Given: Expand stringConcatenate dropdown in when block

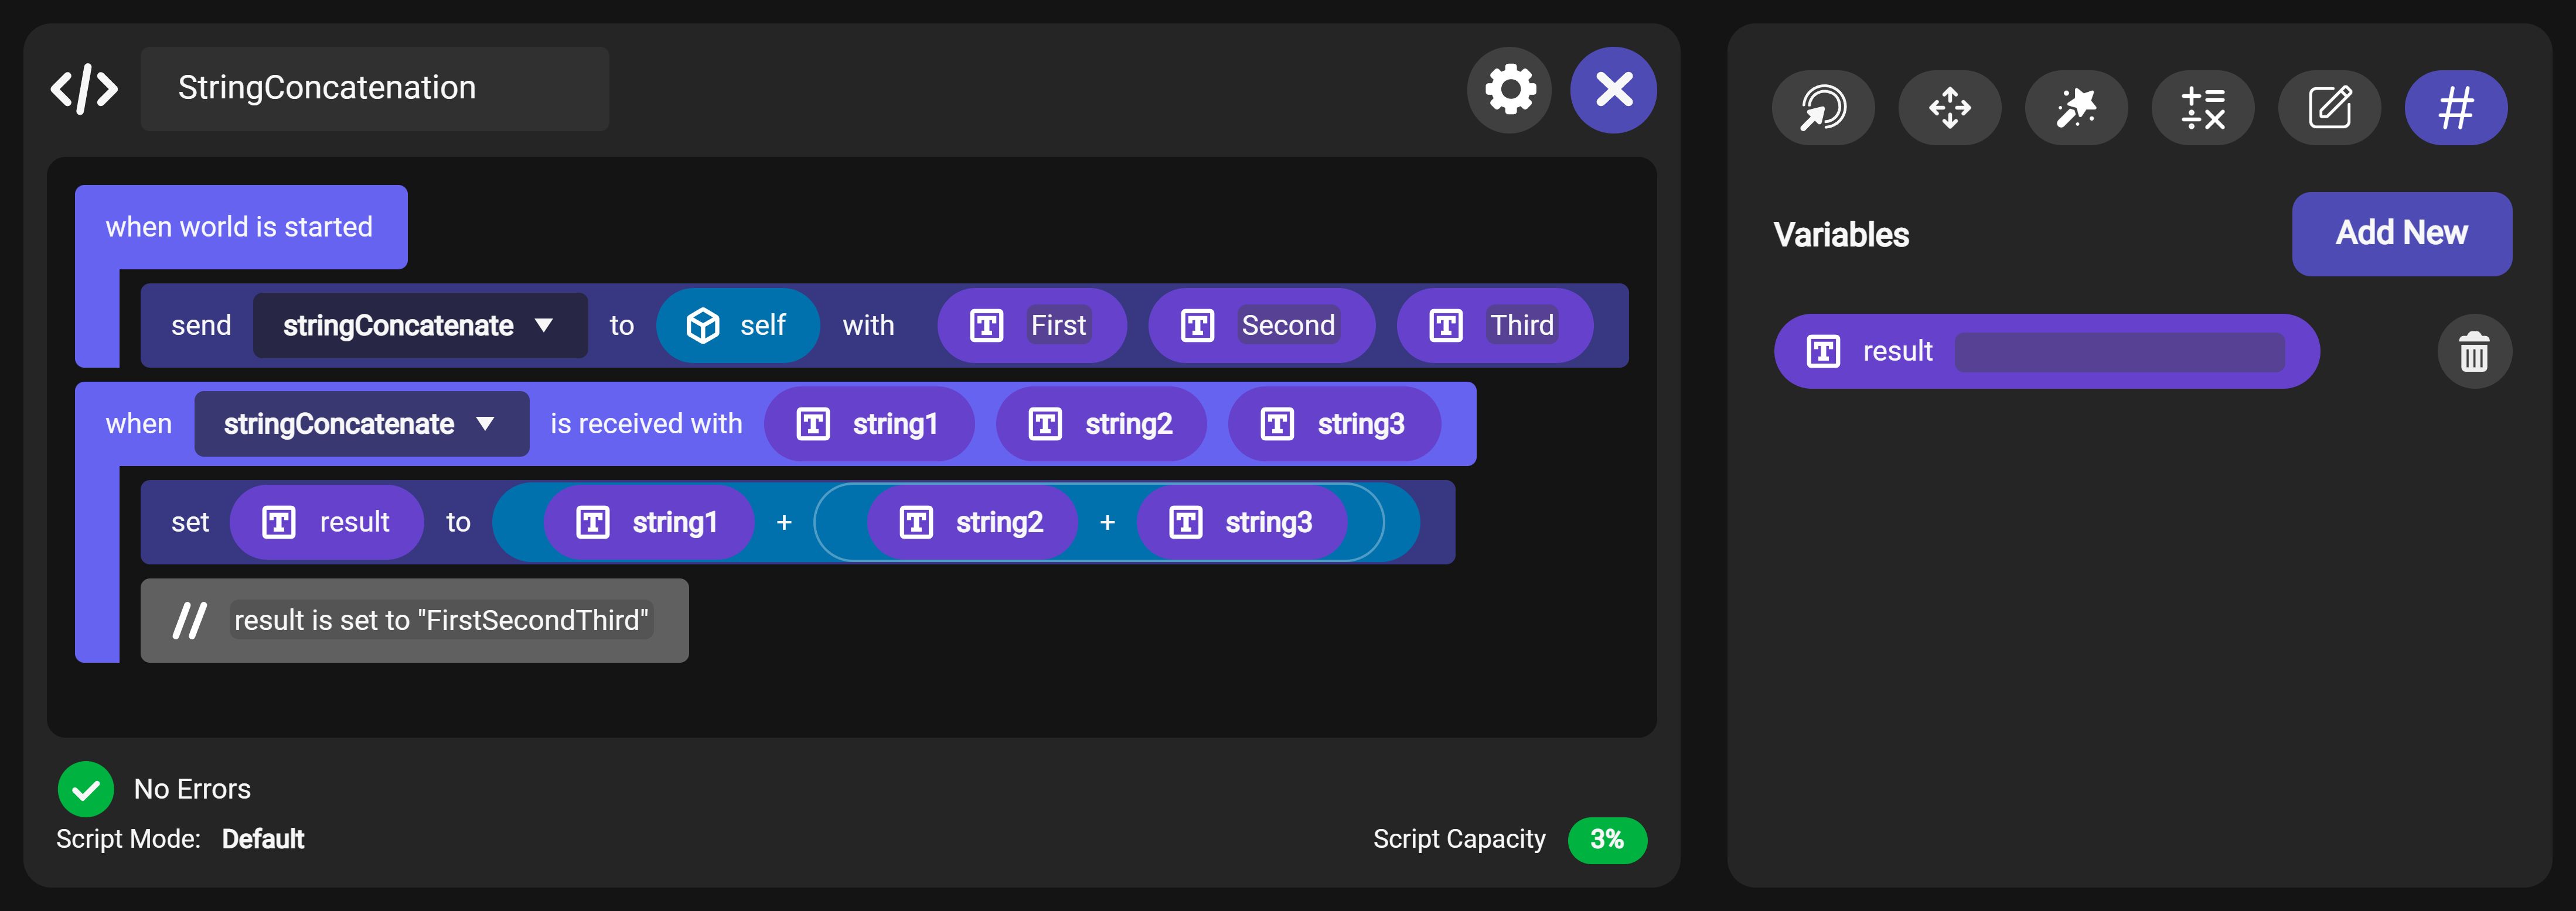Looking at the screenshot, I should [x=361, y=424].
